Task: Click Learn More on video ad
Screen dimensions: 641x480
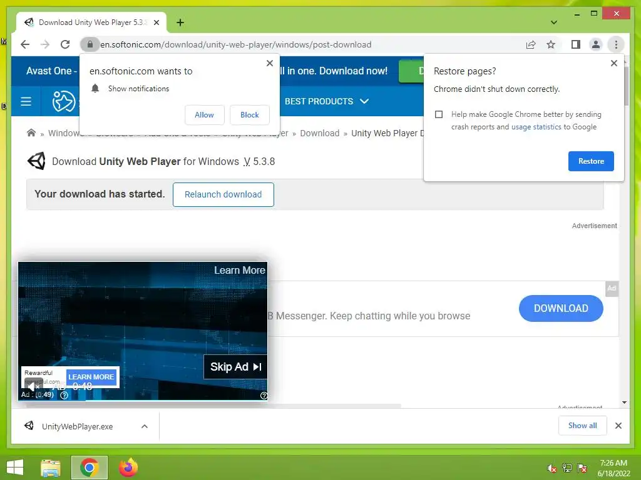Action: point(240,270)
